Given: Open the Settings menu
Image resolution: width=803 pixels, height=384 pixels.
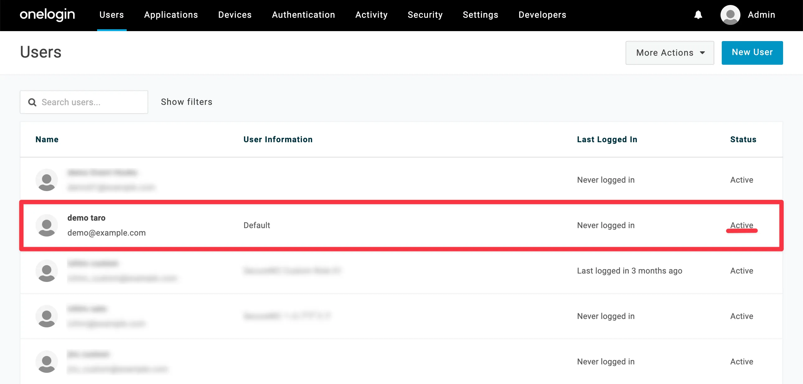Looking at the screenshot, I should [x=480, y=15].
